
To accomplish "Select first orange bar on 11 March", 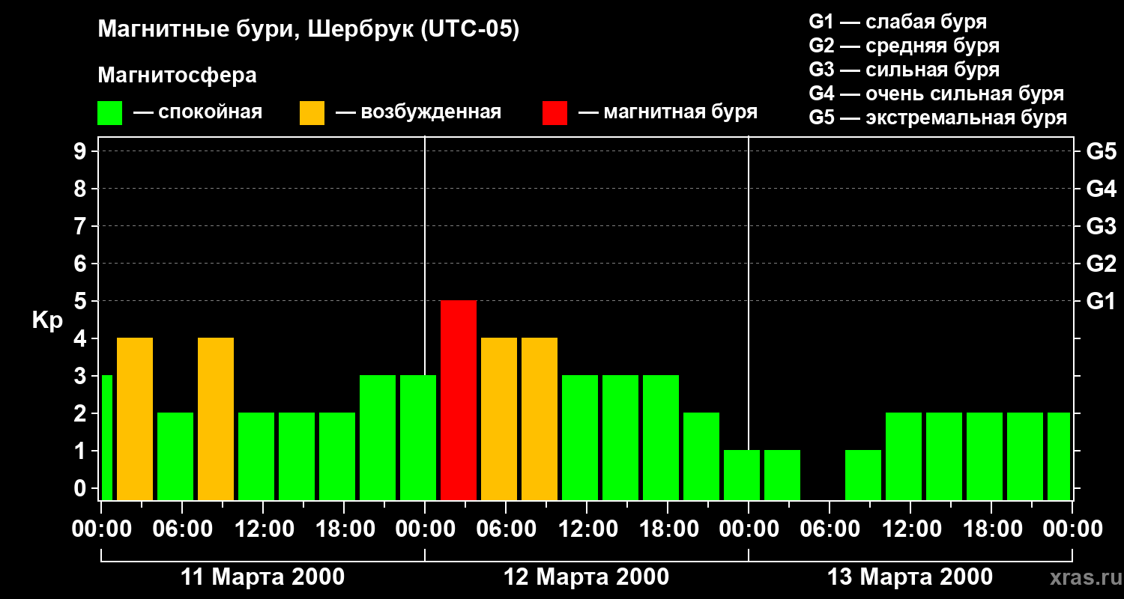I will pos(135,419).
